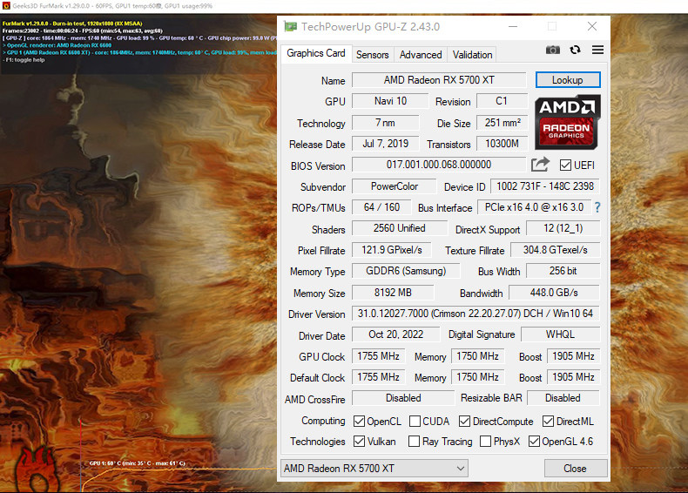This screenshot has width=688, height=493.
Task: Click the FurMark flame logo in the render window
Action: pos(37,469)
